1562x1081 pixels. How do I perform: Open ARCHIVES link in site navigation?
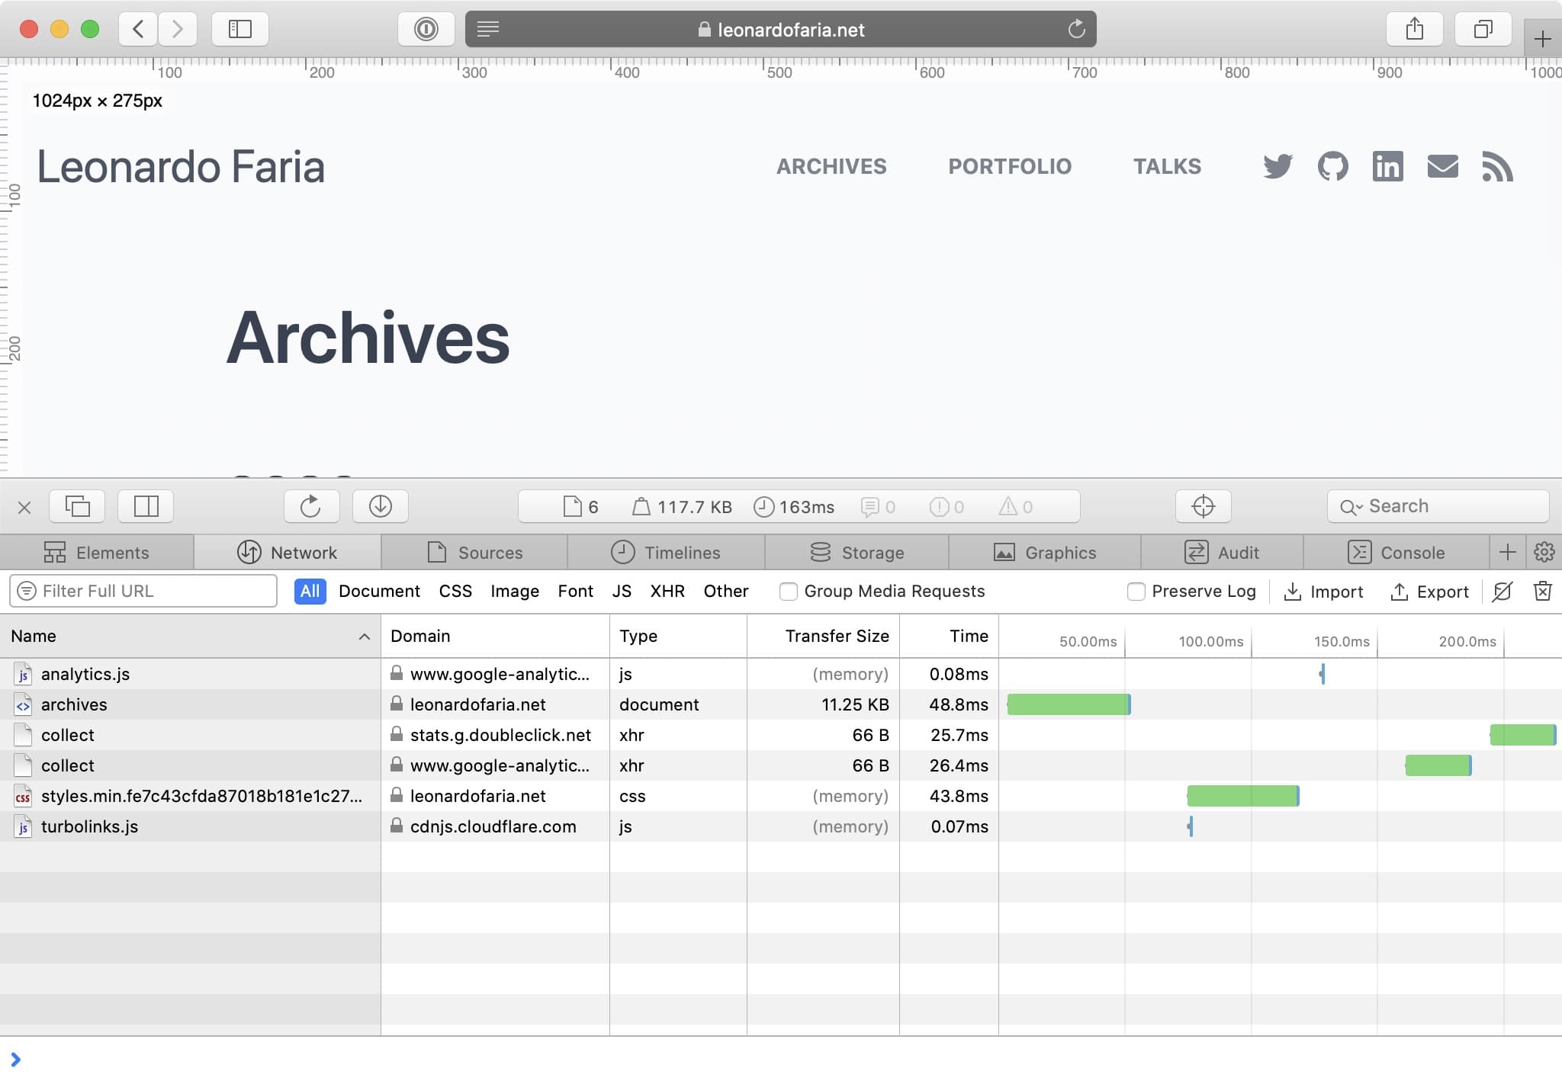(x=831, y=166)
